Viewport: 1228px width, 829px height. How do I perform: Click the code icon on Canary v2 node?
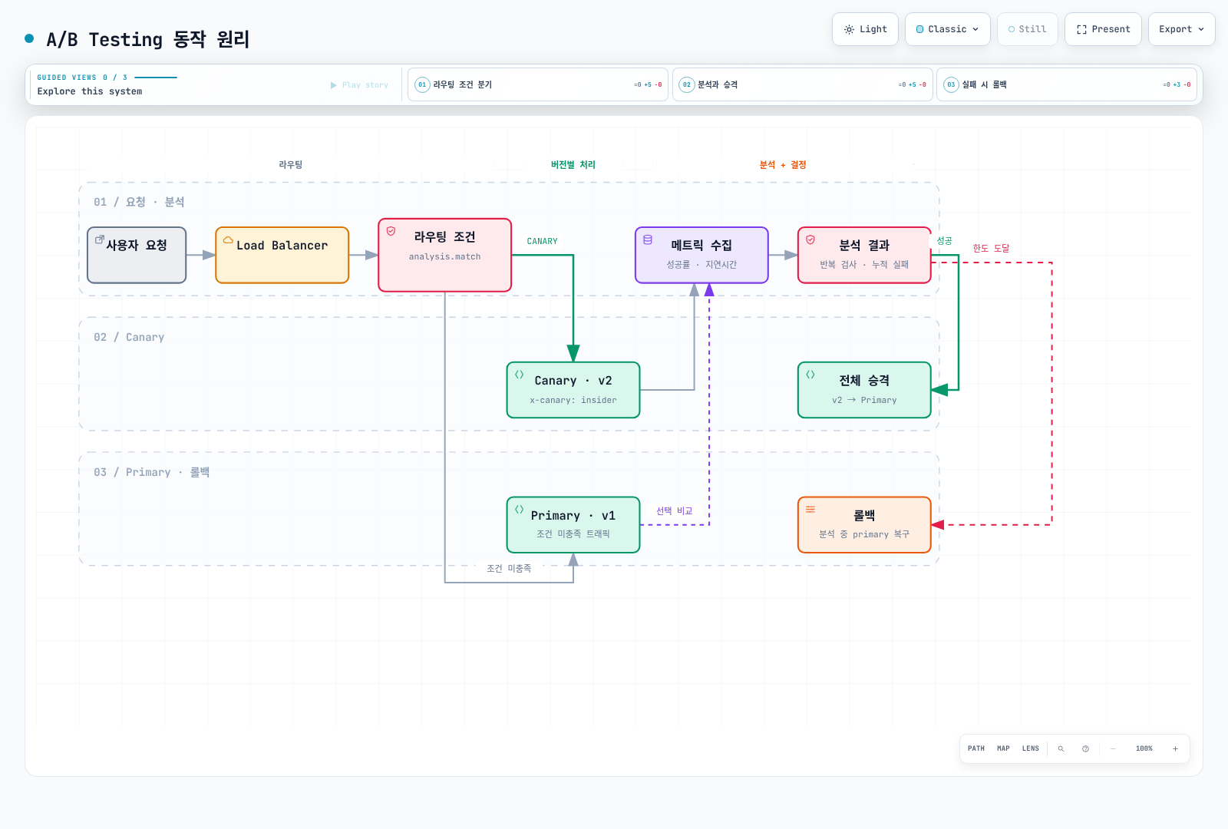[520, 375]
